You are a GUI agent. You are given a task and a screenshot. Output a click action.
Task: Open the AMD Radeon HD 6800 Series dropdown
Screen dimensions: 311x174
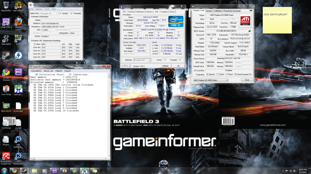pos(211,80)
